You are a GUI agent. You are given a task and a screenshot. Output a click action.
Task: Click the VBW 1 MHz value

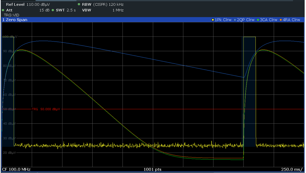[103, 10]
